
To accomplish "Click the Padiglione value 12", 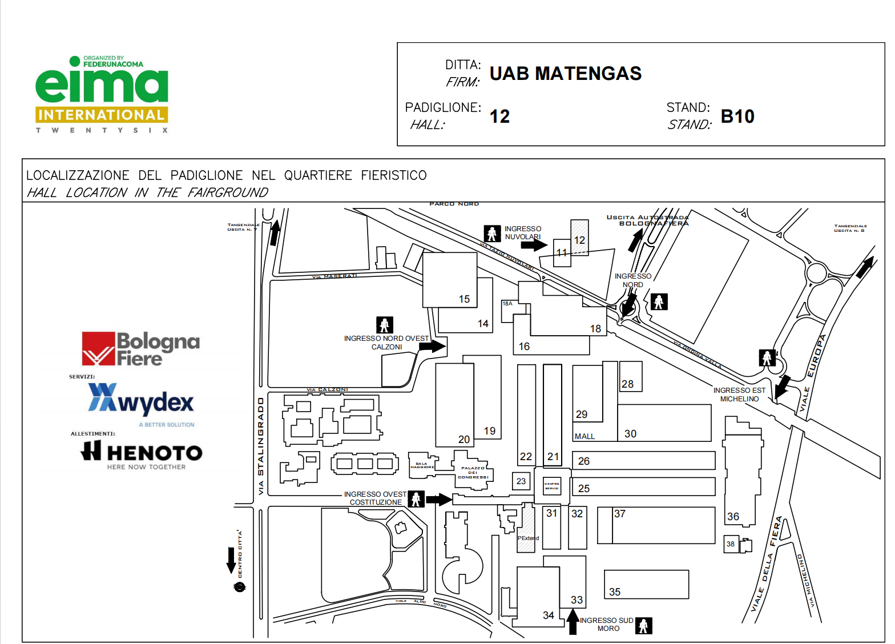I will pos(500,116).
